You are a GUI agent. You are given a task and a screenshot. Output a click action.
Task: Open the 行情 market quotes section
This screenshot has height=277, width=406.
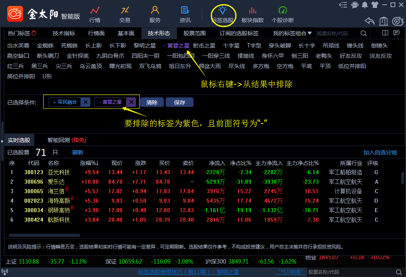[x=95, y=14]
